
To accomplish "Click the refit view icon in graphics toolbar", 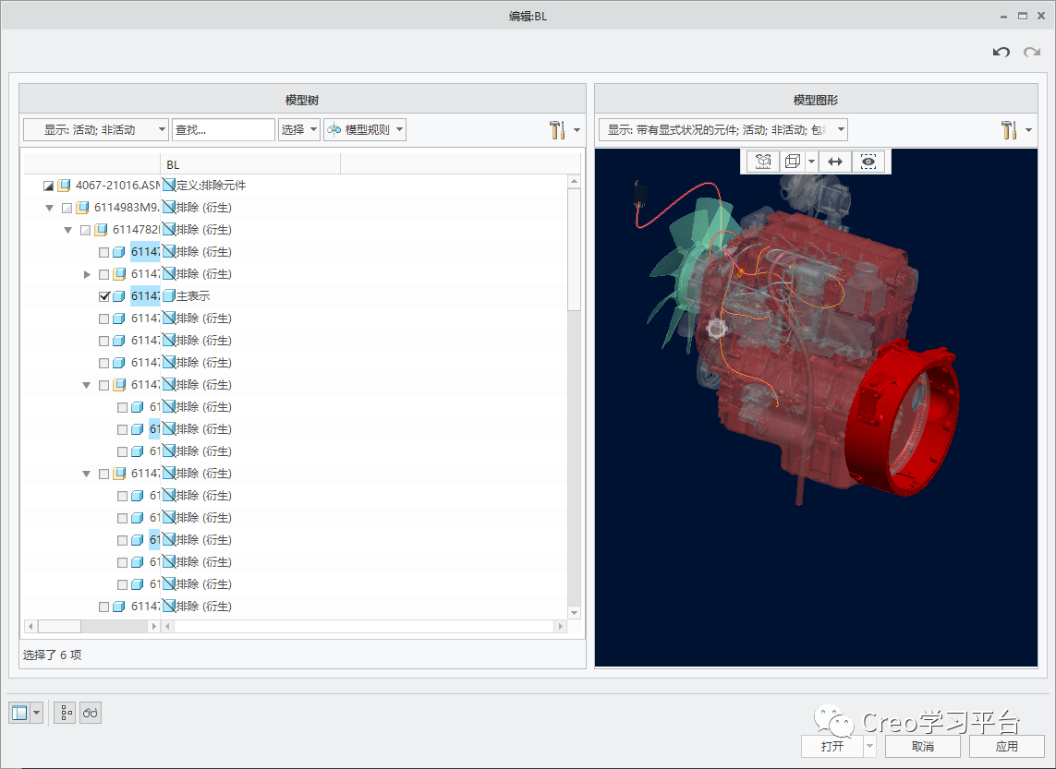I will 763,162.
